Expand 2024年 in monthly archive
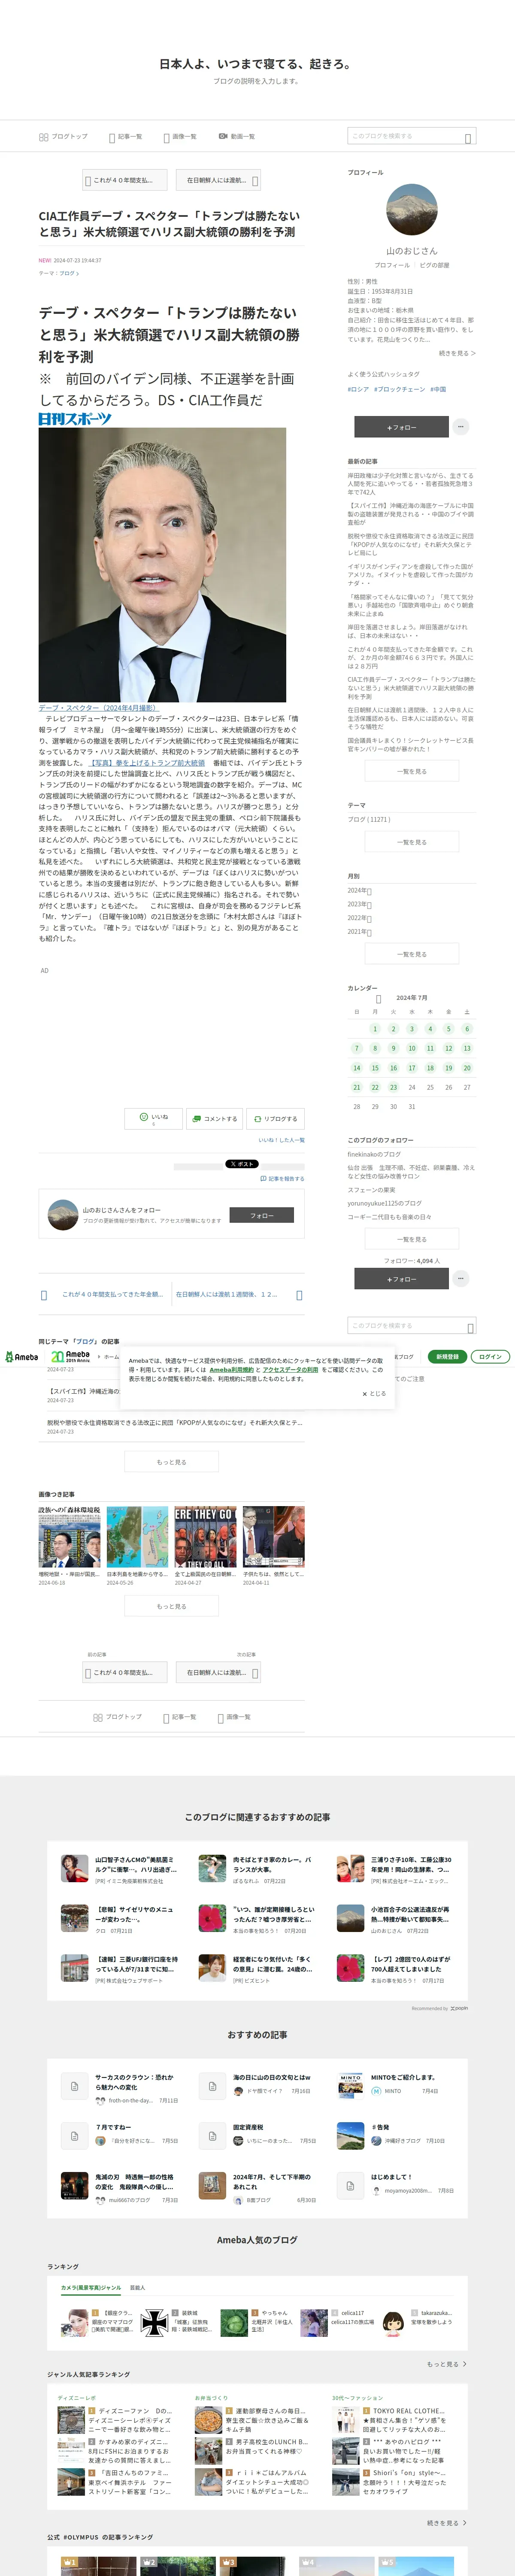 click(359, 890)
